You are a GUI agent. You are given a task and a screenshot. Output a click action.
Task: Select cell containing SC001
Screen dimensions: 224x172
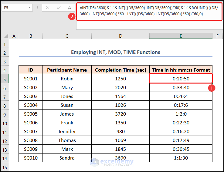(31, 79)
